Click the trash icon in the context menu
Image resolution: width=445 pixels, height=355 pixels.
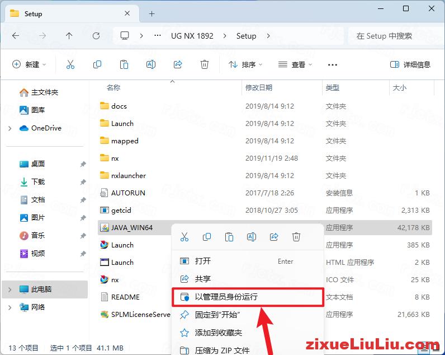pyautogui.click(x=296, y=236)
